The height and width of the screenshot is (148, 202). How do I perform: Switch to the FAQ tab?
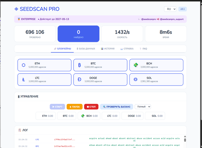tap(143, 49)
